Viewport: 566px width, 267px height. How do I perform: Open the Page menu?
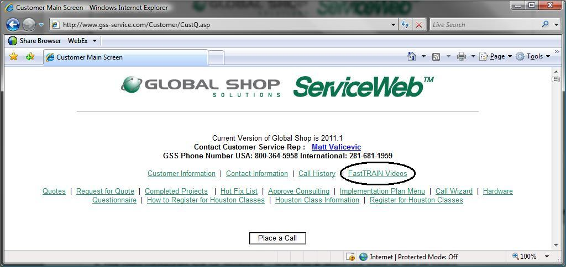pyautogui.click(x=495, y=56)
